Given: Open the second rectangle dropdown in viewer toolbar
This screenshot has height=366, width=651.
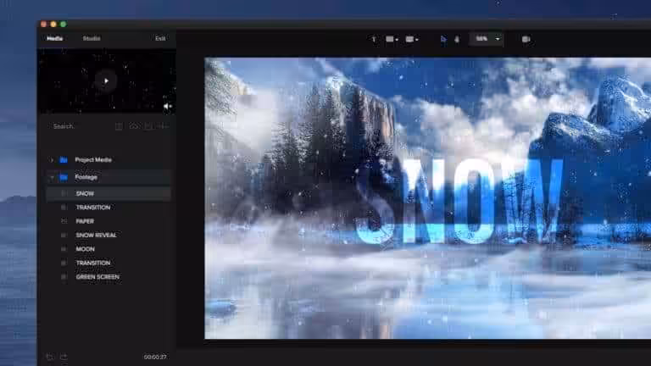Looking at the screenshot, I should pyautogui.click(x=414, y=39).
